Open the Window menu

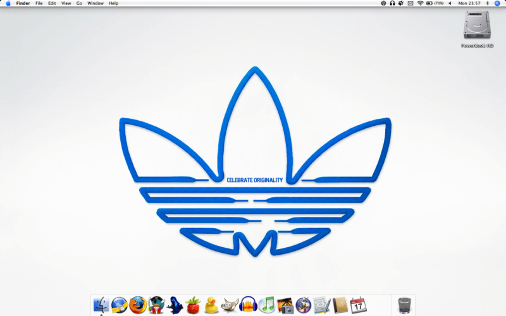(x=96, y=3)
